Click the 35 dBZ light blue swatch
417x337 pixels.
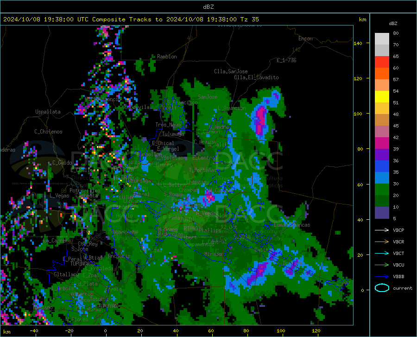(x=382, y=178)
